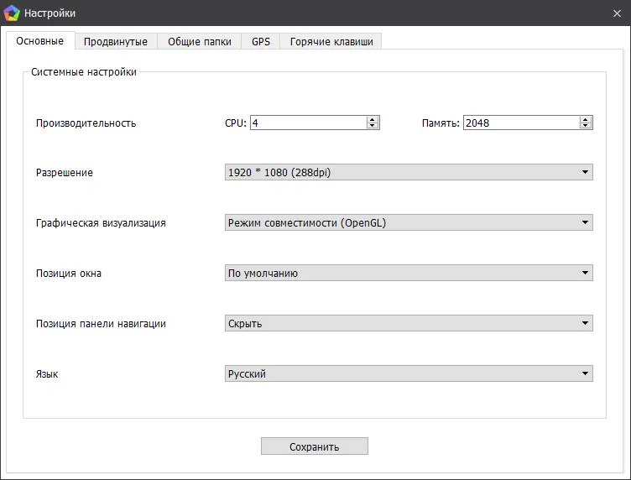Viewport: 631px width, 480px height.
Task: Click into the CPU value field
Action: click(x=308, y=123)
